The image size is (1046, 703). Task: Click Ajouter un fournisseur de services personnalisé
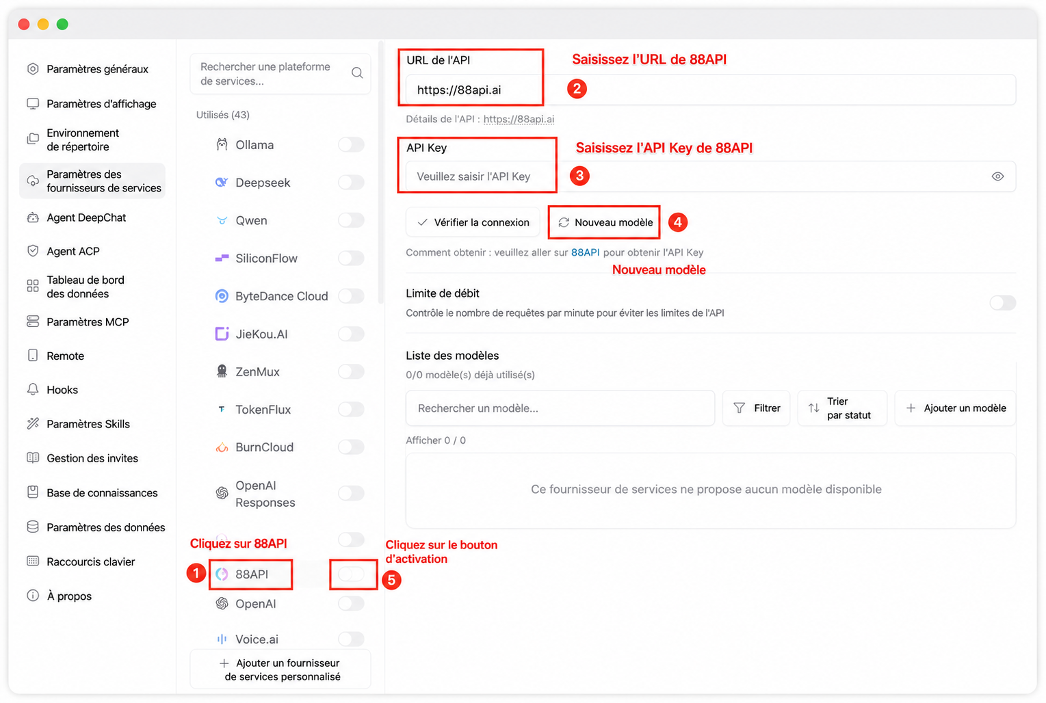click(280, 669)
